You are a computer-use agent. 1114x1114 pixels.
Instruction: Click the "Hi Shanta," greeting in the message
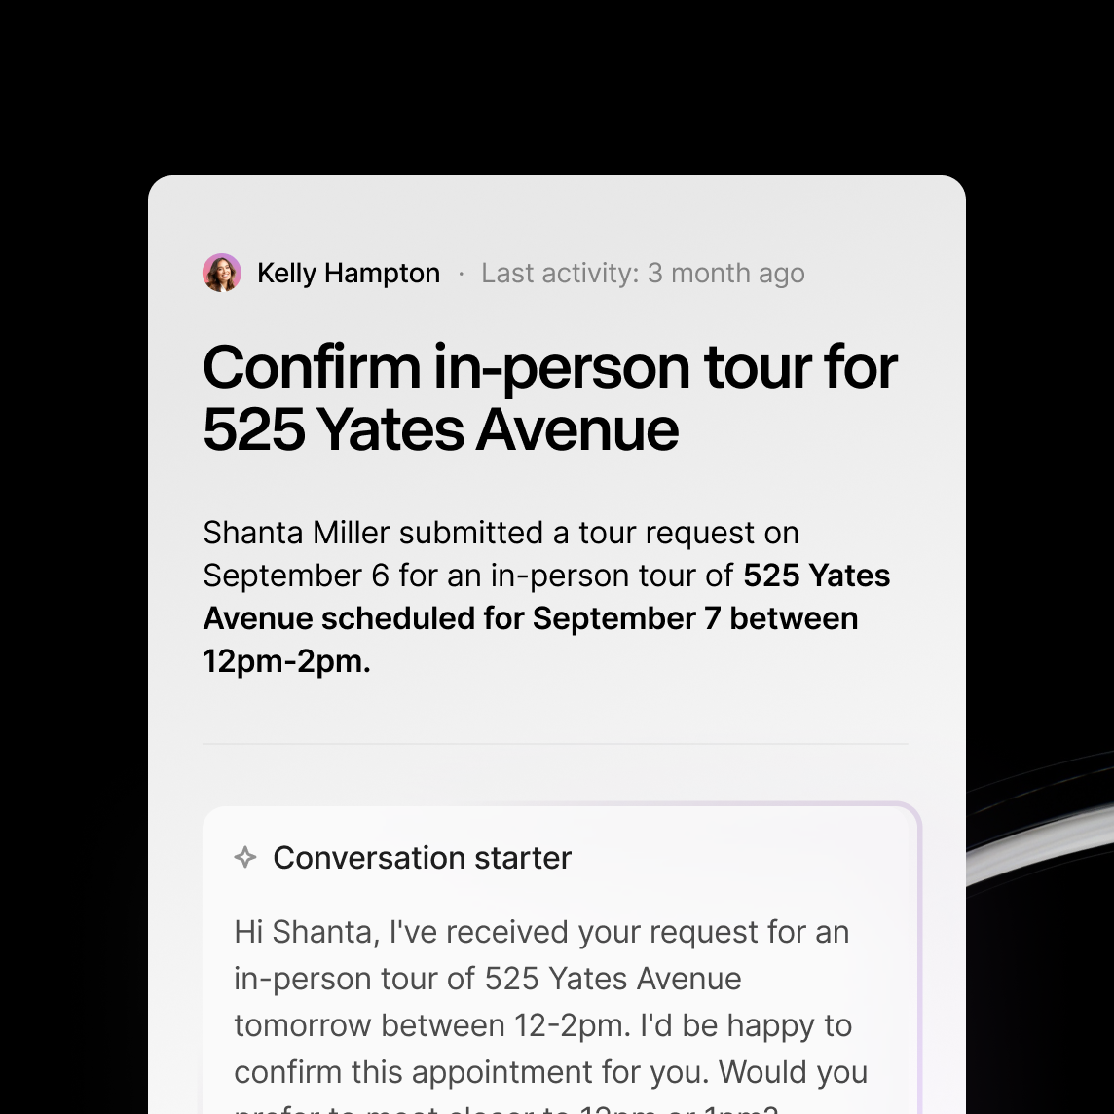pos(306,932)
